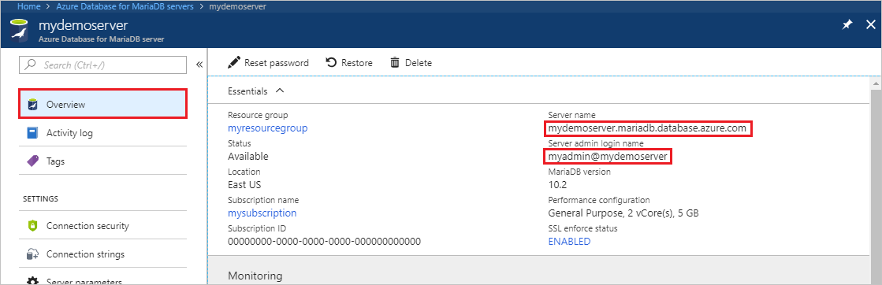Viewport: 882px width, 285px height.
Task: Click the Restore button
Action: (x=349, y=62)
